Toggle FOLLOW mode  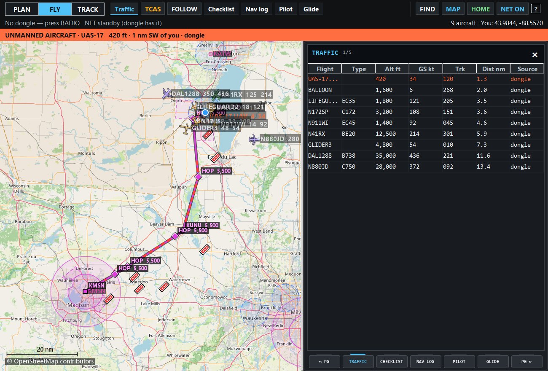click(x=184, y=9)
